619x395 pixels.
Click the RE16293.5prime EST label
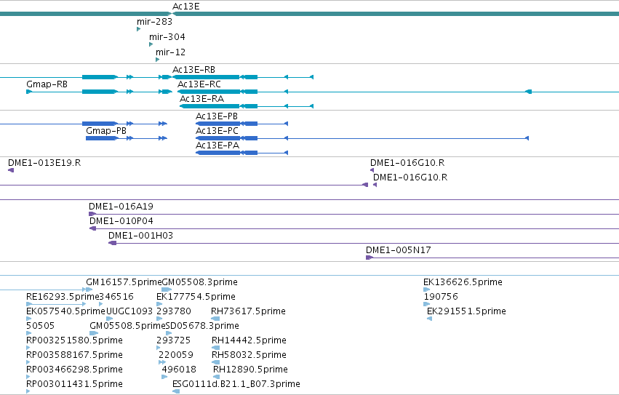(63, 297)
